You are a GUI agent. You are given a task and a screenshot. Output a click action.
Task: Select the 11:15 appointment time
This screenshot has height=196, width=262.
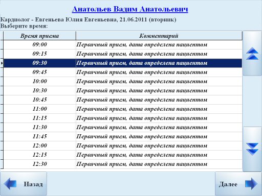pos(39,118)
